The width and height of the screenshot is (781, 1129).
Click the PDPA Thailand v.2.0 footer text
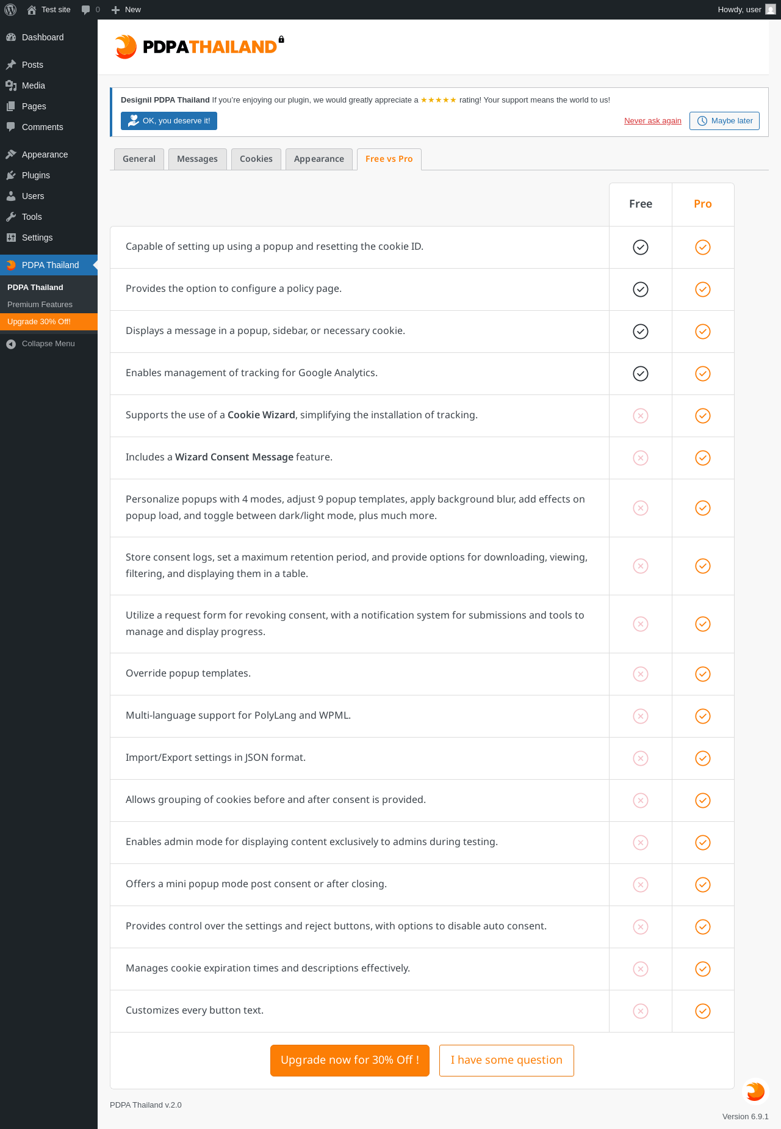point(146,1105)
